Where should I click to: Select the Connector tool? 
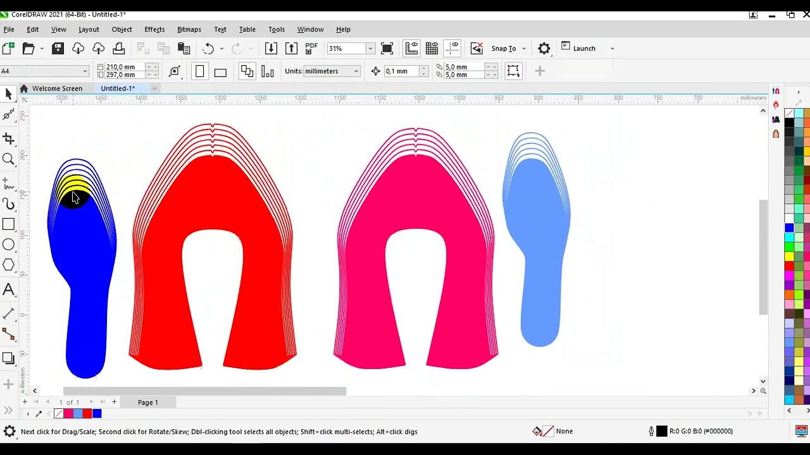pyautogui.click(x=8, y=334)
